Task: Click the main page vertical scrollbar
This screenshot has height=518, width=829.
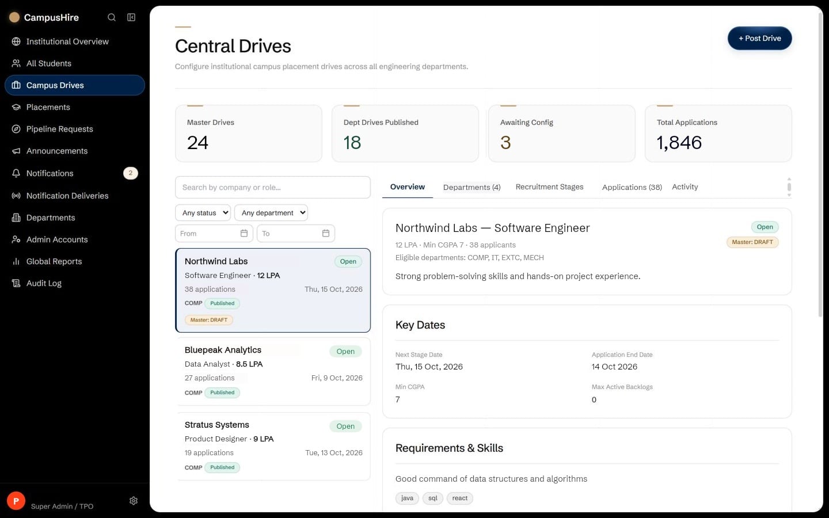Action: point(820,164)
